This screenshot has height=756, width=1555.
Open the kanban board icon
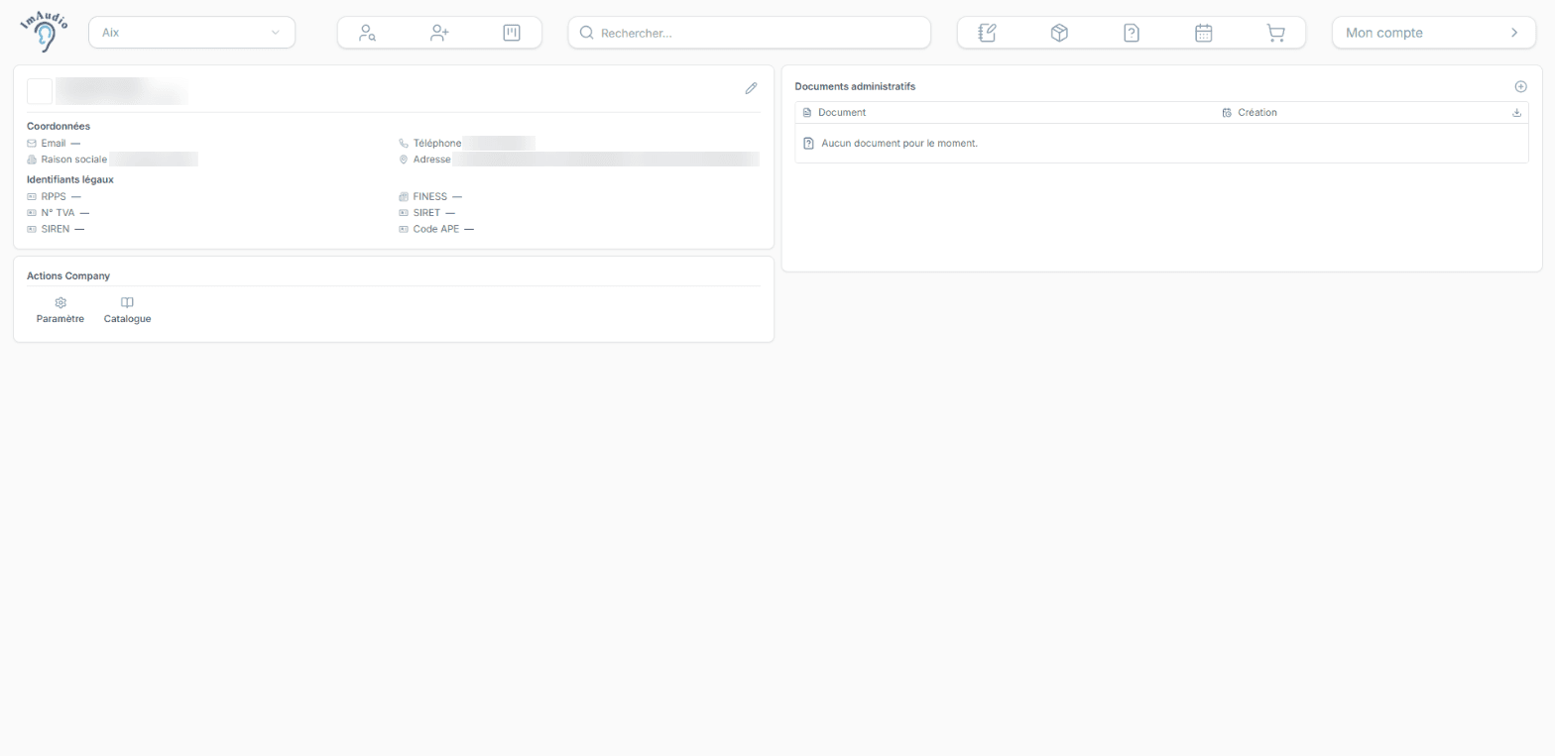(512, 33)
